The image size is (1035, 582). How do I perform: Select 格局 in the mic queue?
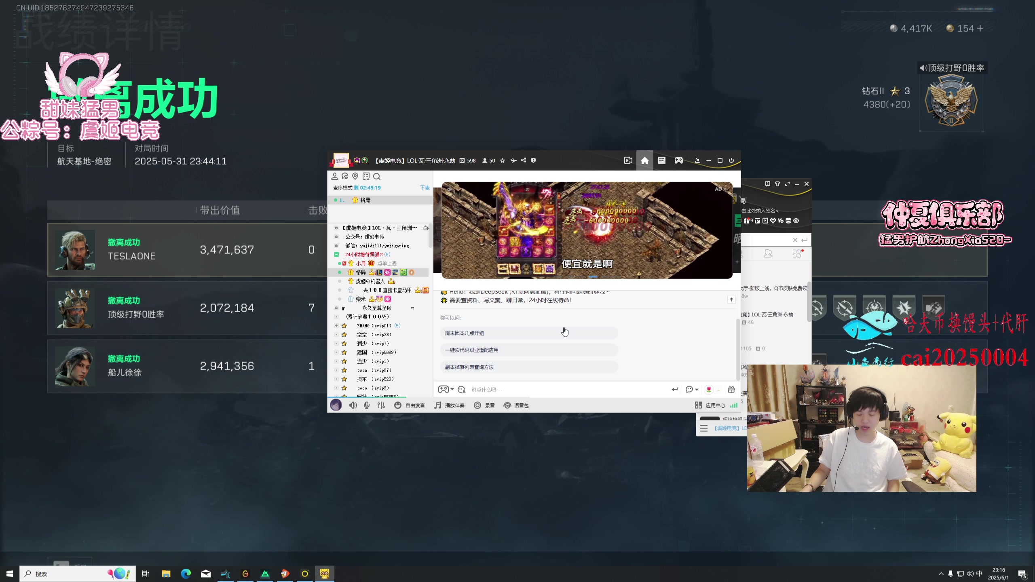[x=380, y=200]
